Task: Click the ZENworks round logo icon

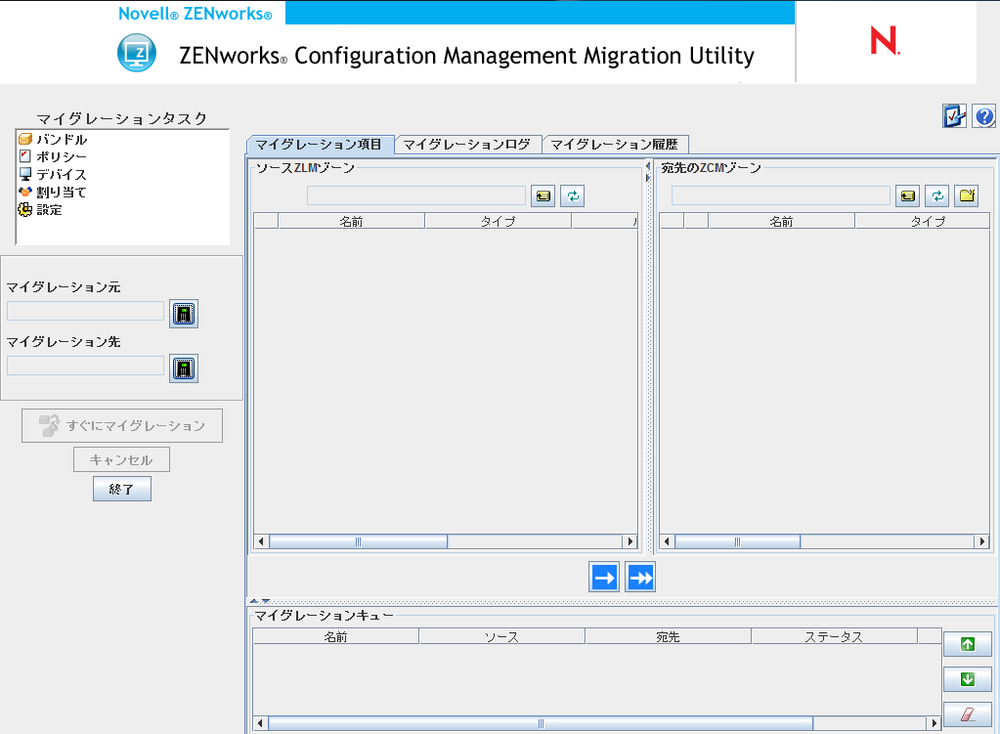Action: click(137, 53)
